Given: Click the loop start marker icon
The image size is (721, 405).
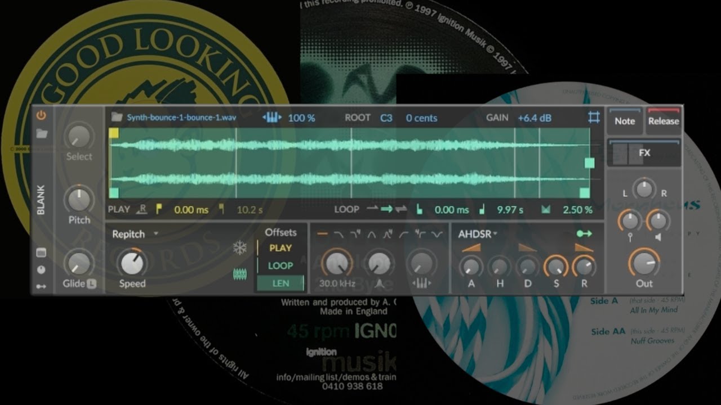Looking at the screenshot, I should pos(419,210).
